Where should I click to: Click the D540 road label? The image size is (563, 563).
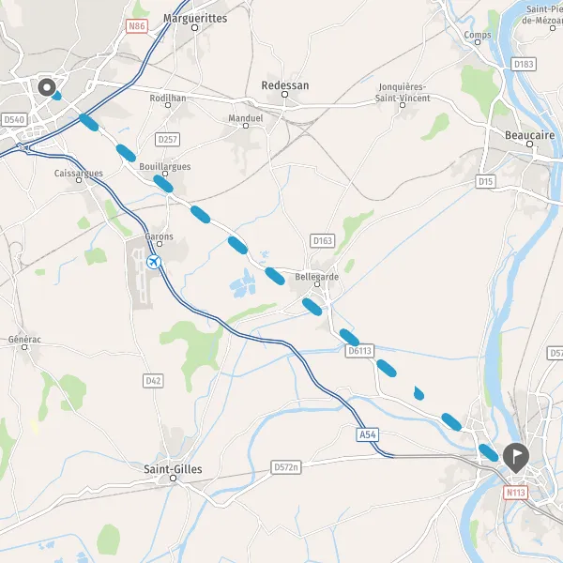point(14,119)
